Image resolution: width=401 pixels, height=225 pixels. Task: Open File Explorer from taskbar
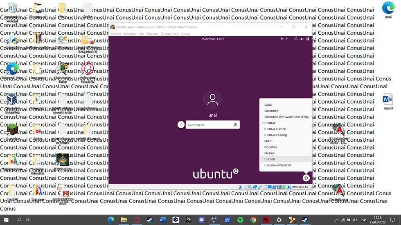[x=124, y=220]
